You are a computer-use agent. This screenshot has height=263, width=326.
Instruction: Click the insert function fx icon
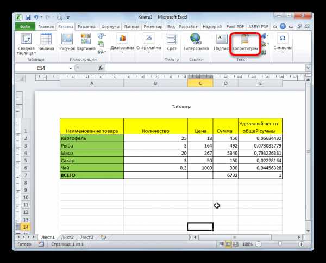(x=101, y=68)
